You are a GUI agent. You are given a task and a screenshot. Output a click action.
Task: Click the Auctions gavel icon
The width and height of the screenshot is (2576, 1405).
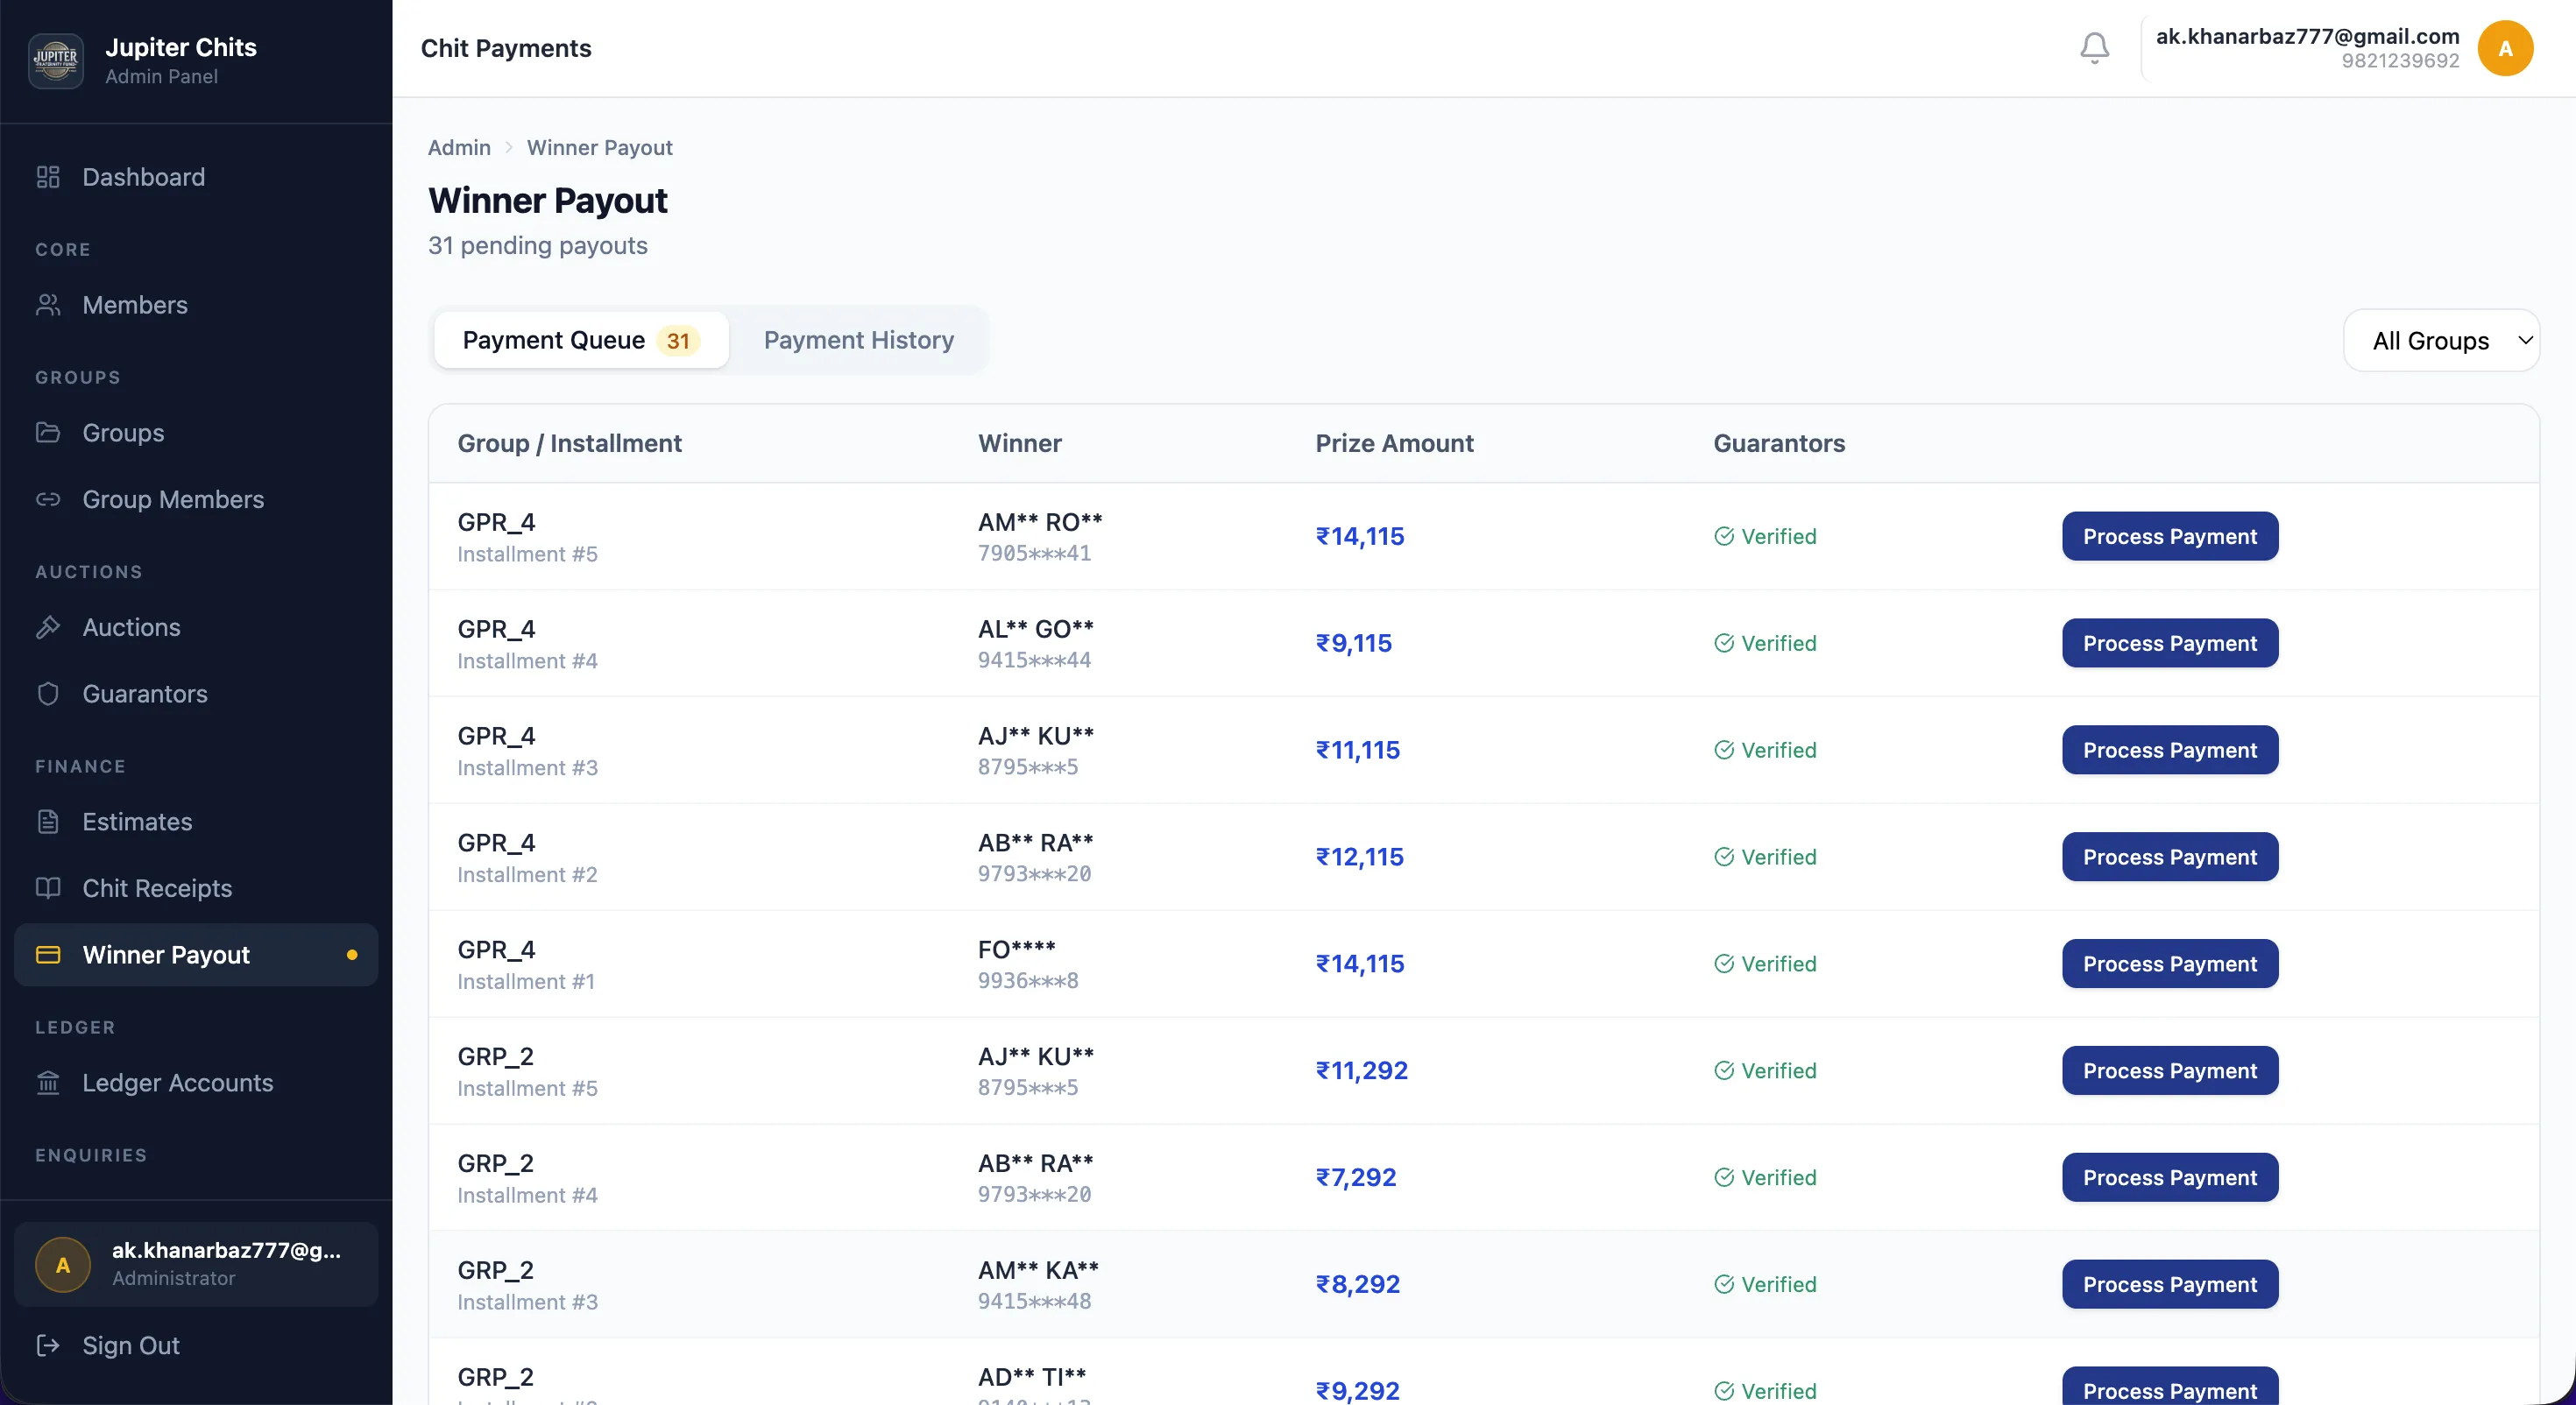tap(48, 627)
